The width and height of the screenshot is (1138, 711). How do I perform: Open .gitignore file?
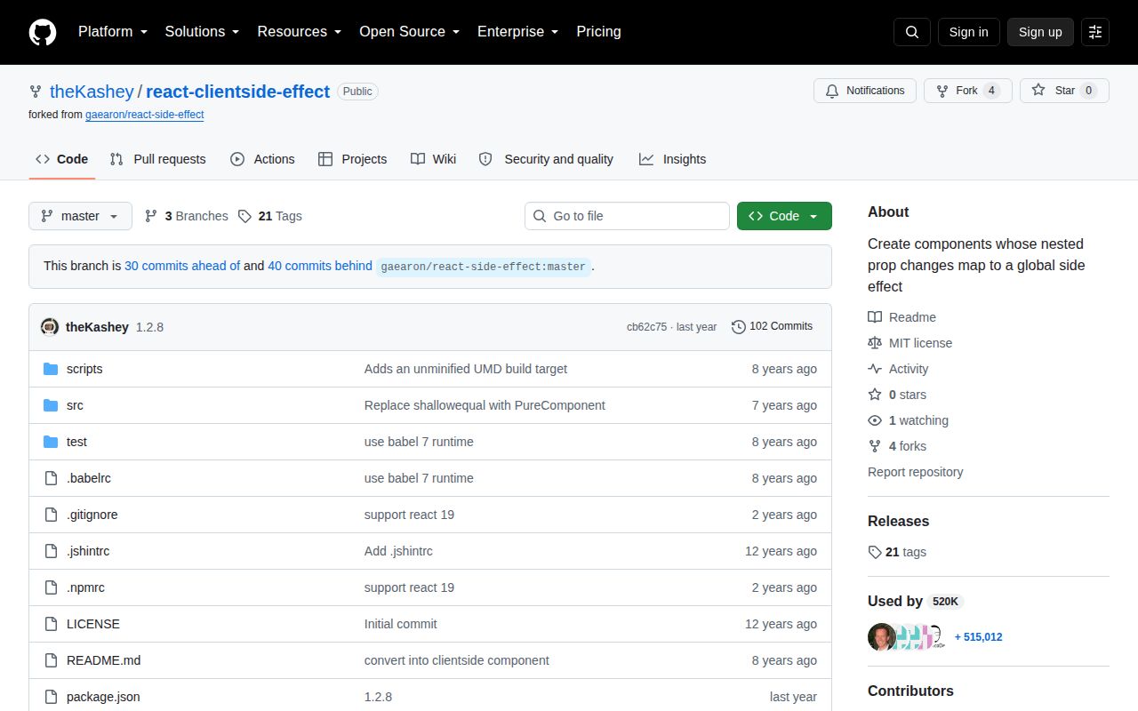coord(92,515)
